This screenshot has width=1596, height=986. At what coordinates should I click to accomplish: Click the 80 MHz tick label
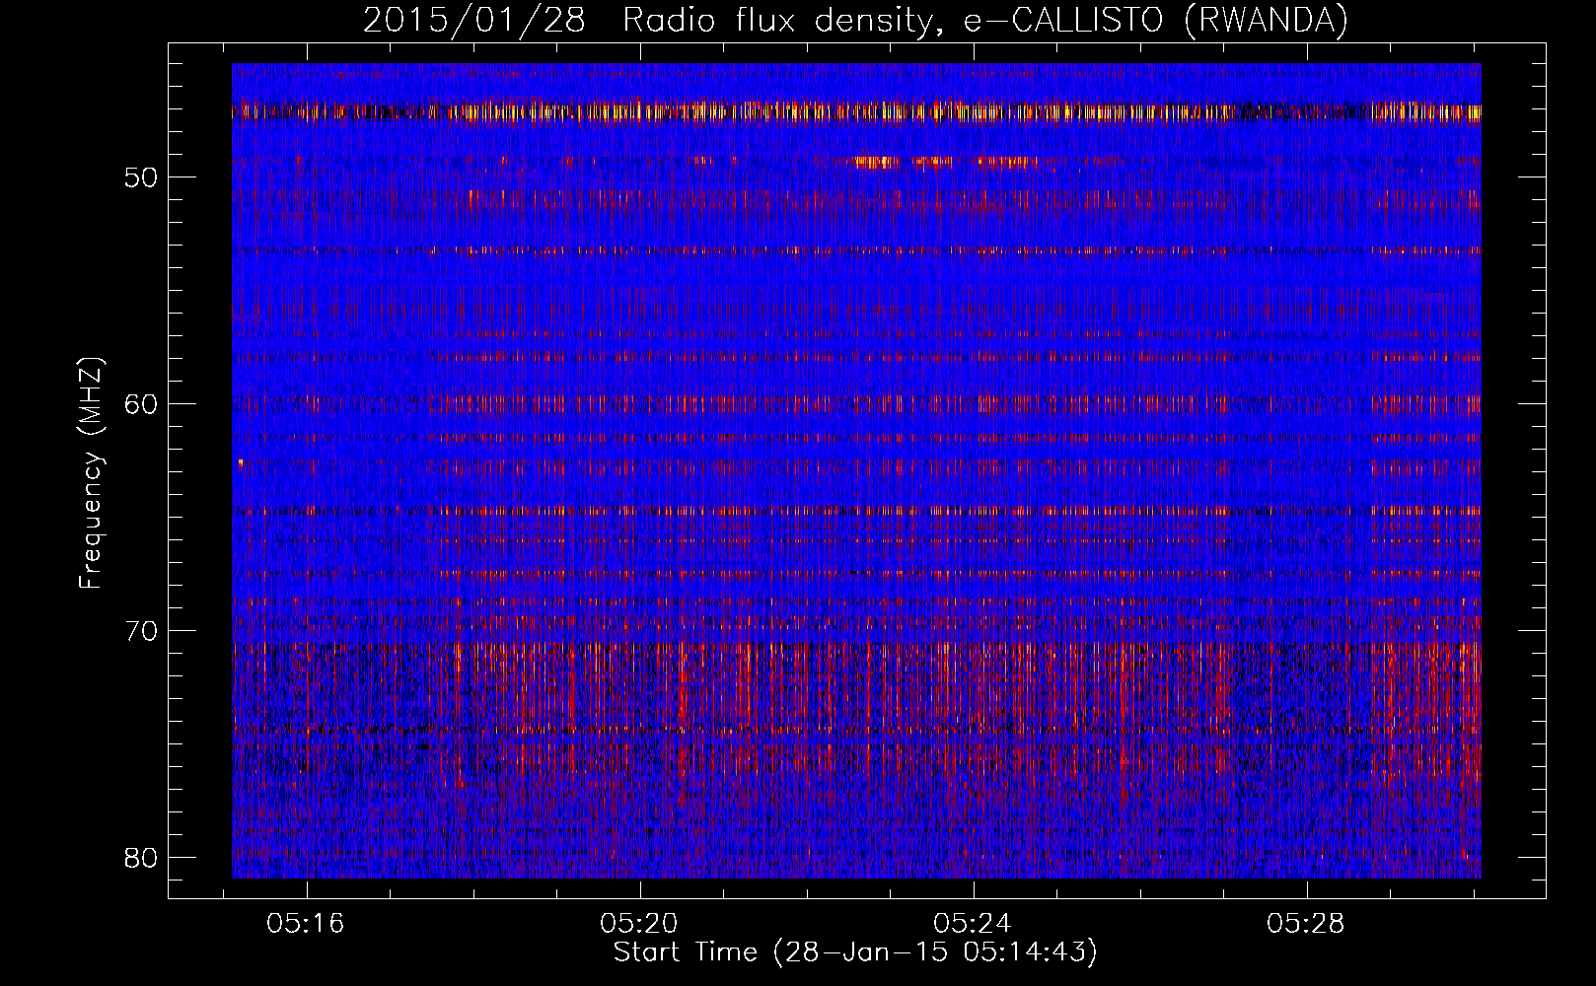pos(142,858)
